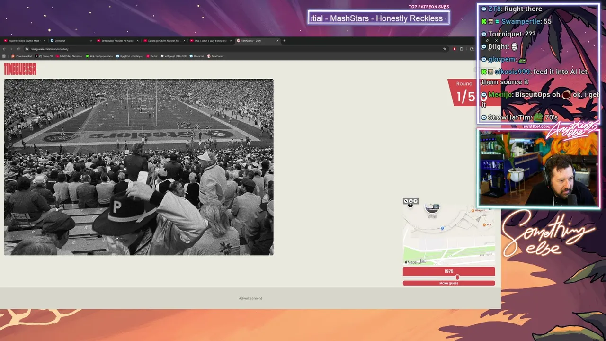Image resolution: width=606 pixels, height=341 pixels.
Task: Reload the TimeGuessr page
Action: tap(18, 49)
